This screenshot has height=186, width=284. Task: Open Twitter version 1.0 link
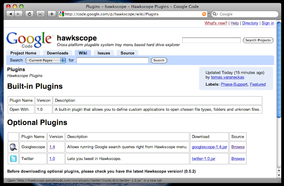point(52,159)
